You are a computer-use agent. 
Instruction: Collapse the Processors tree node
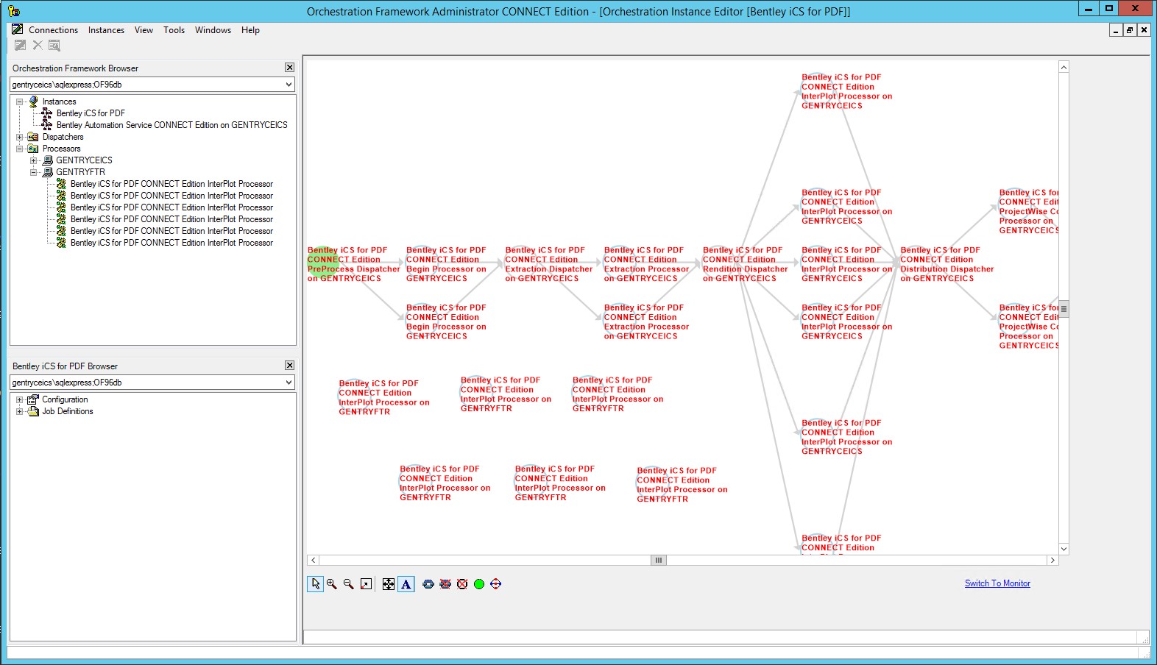20,149
